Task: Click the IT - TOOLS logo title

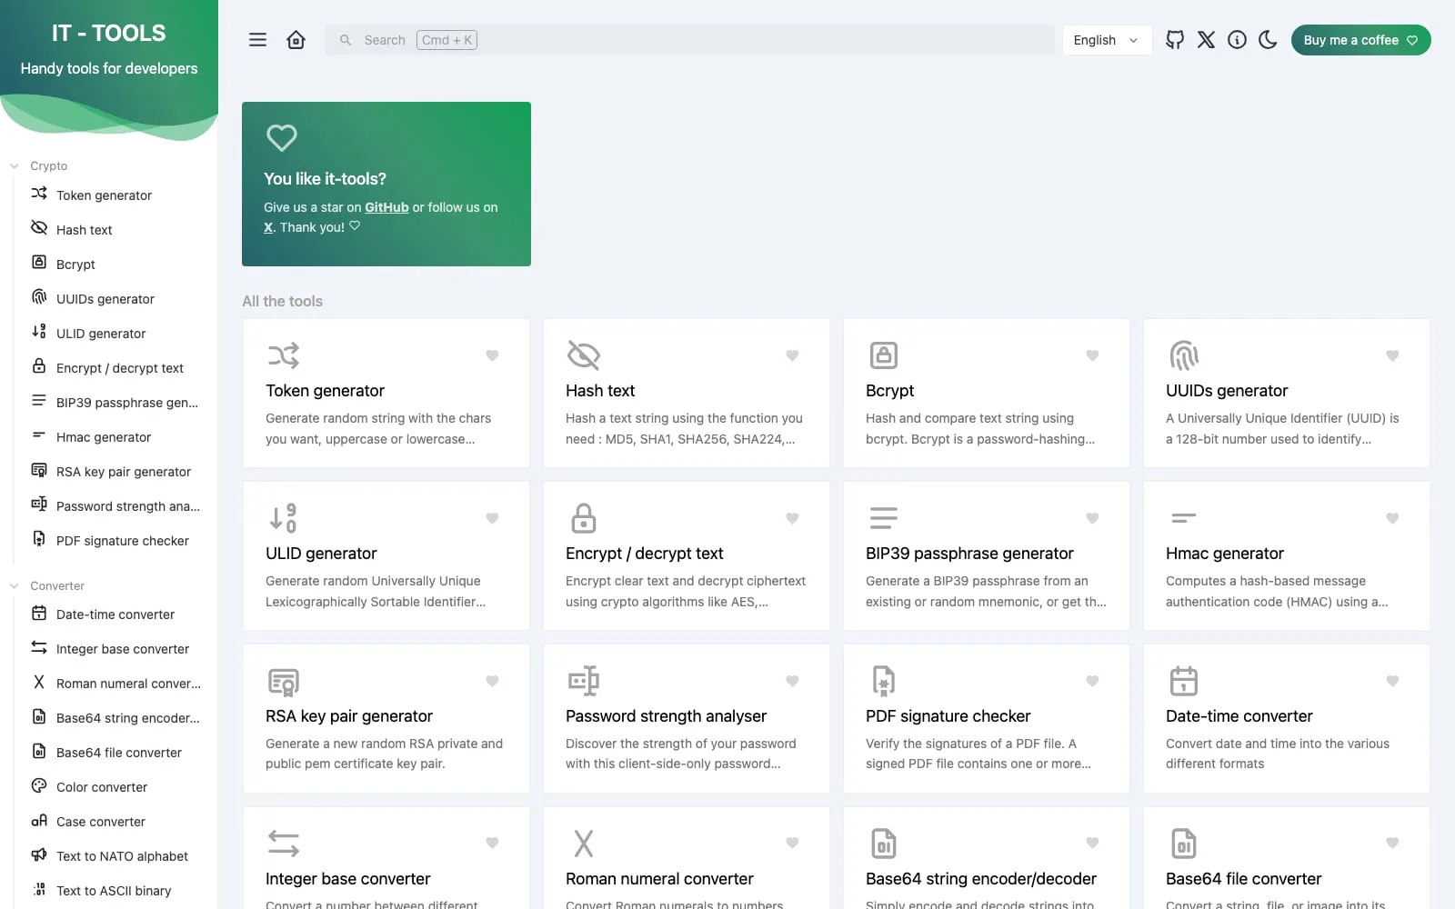Action: (x=109, y=34)
